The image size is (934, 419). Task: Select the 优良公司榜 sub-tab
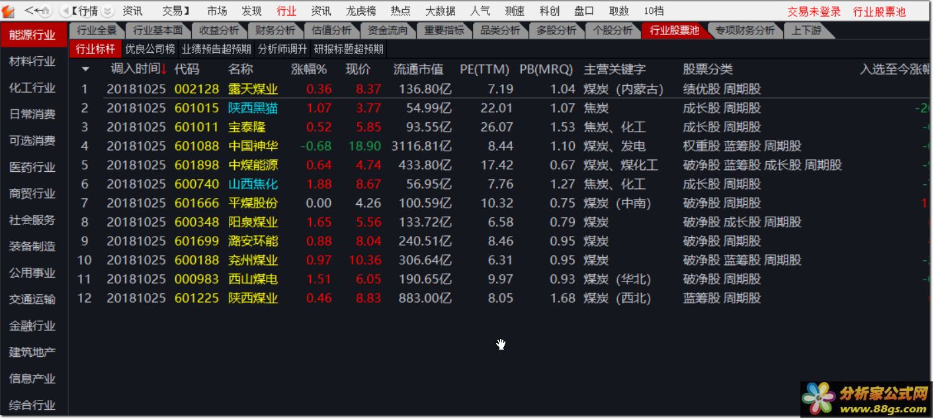pos(150,49)
